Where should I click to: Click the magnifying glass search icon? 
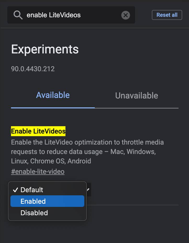[18, 15]
